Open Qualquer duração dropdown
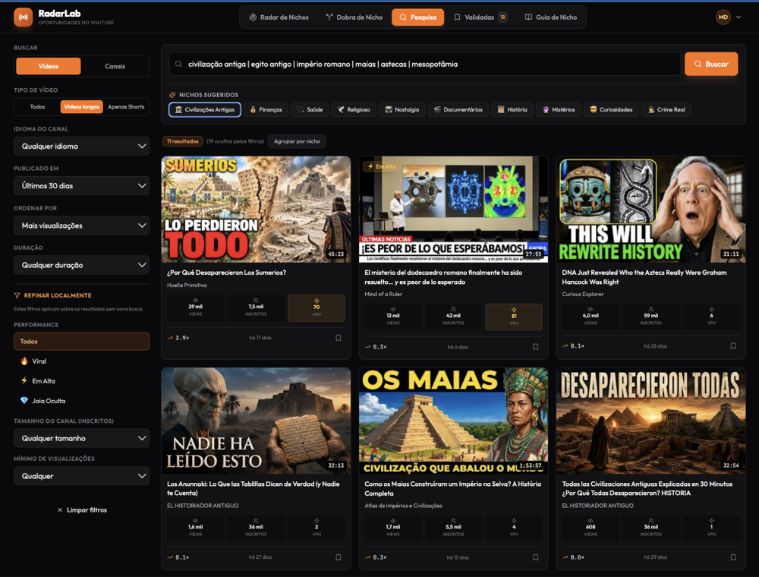 point(81,265)
